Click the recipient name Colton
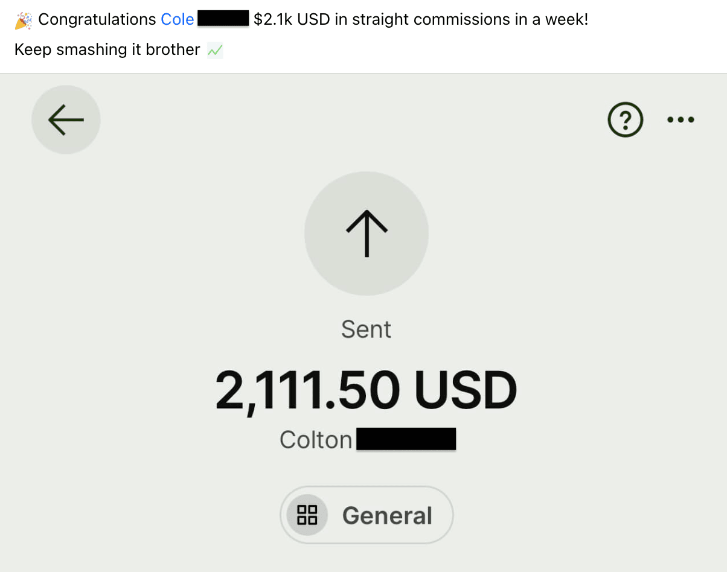The image size is (727, 572). [316, 439]
